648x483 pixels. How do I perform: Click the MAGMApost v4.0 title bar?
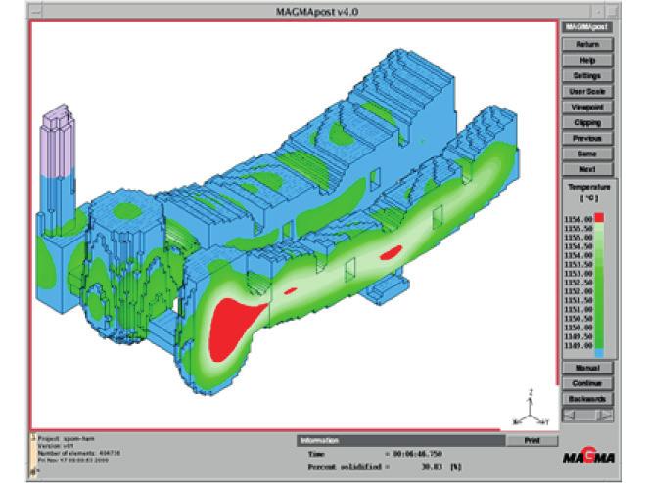point(317,11)
